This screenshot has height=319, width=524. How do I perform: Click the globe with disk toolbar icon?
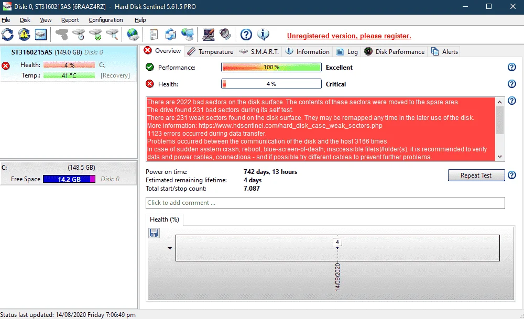133,35
